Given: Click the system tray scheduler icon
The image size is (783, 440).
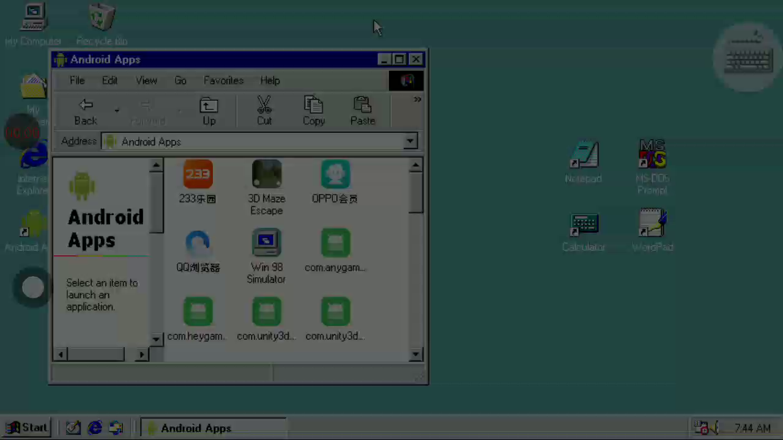Looking at the screenshot, I should [x=702, y=428].
